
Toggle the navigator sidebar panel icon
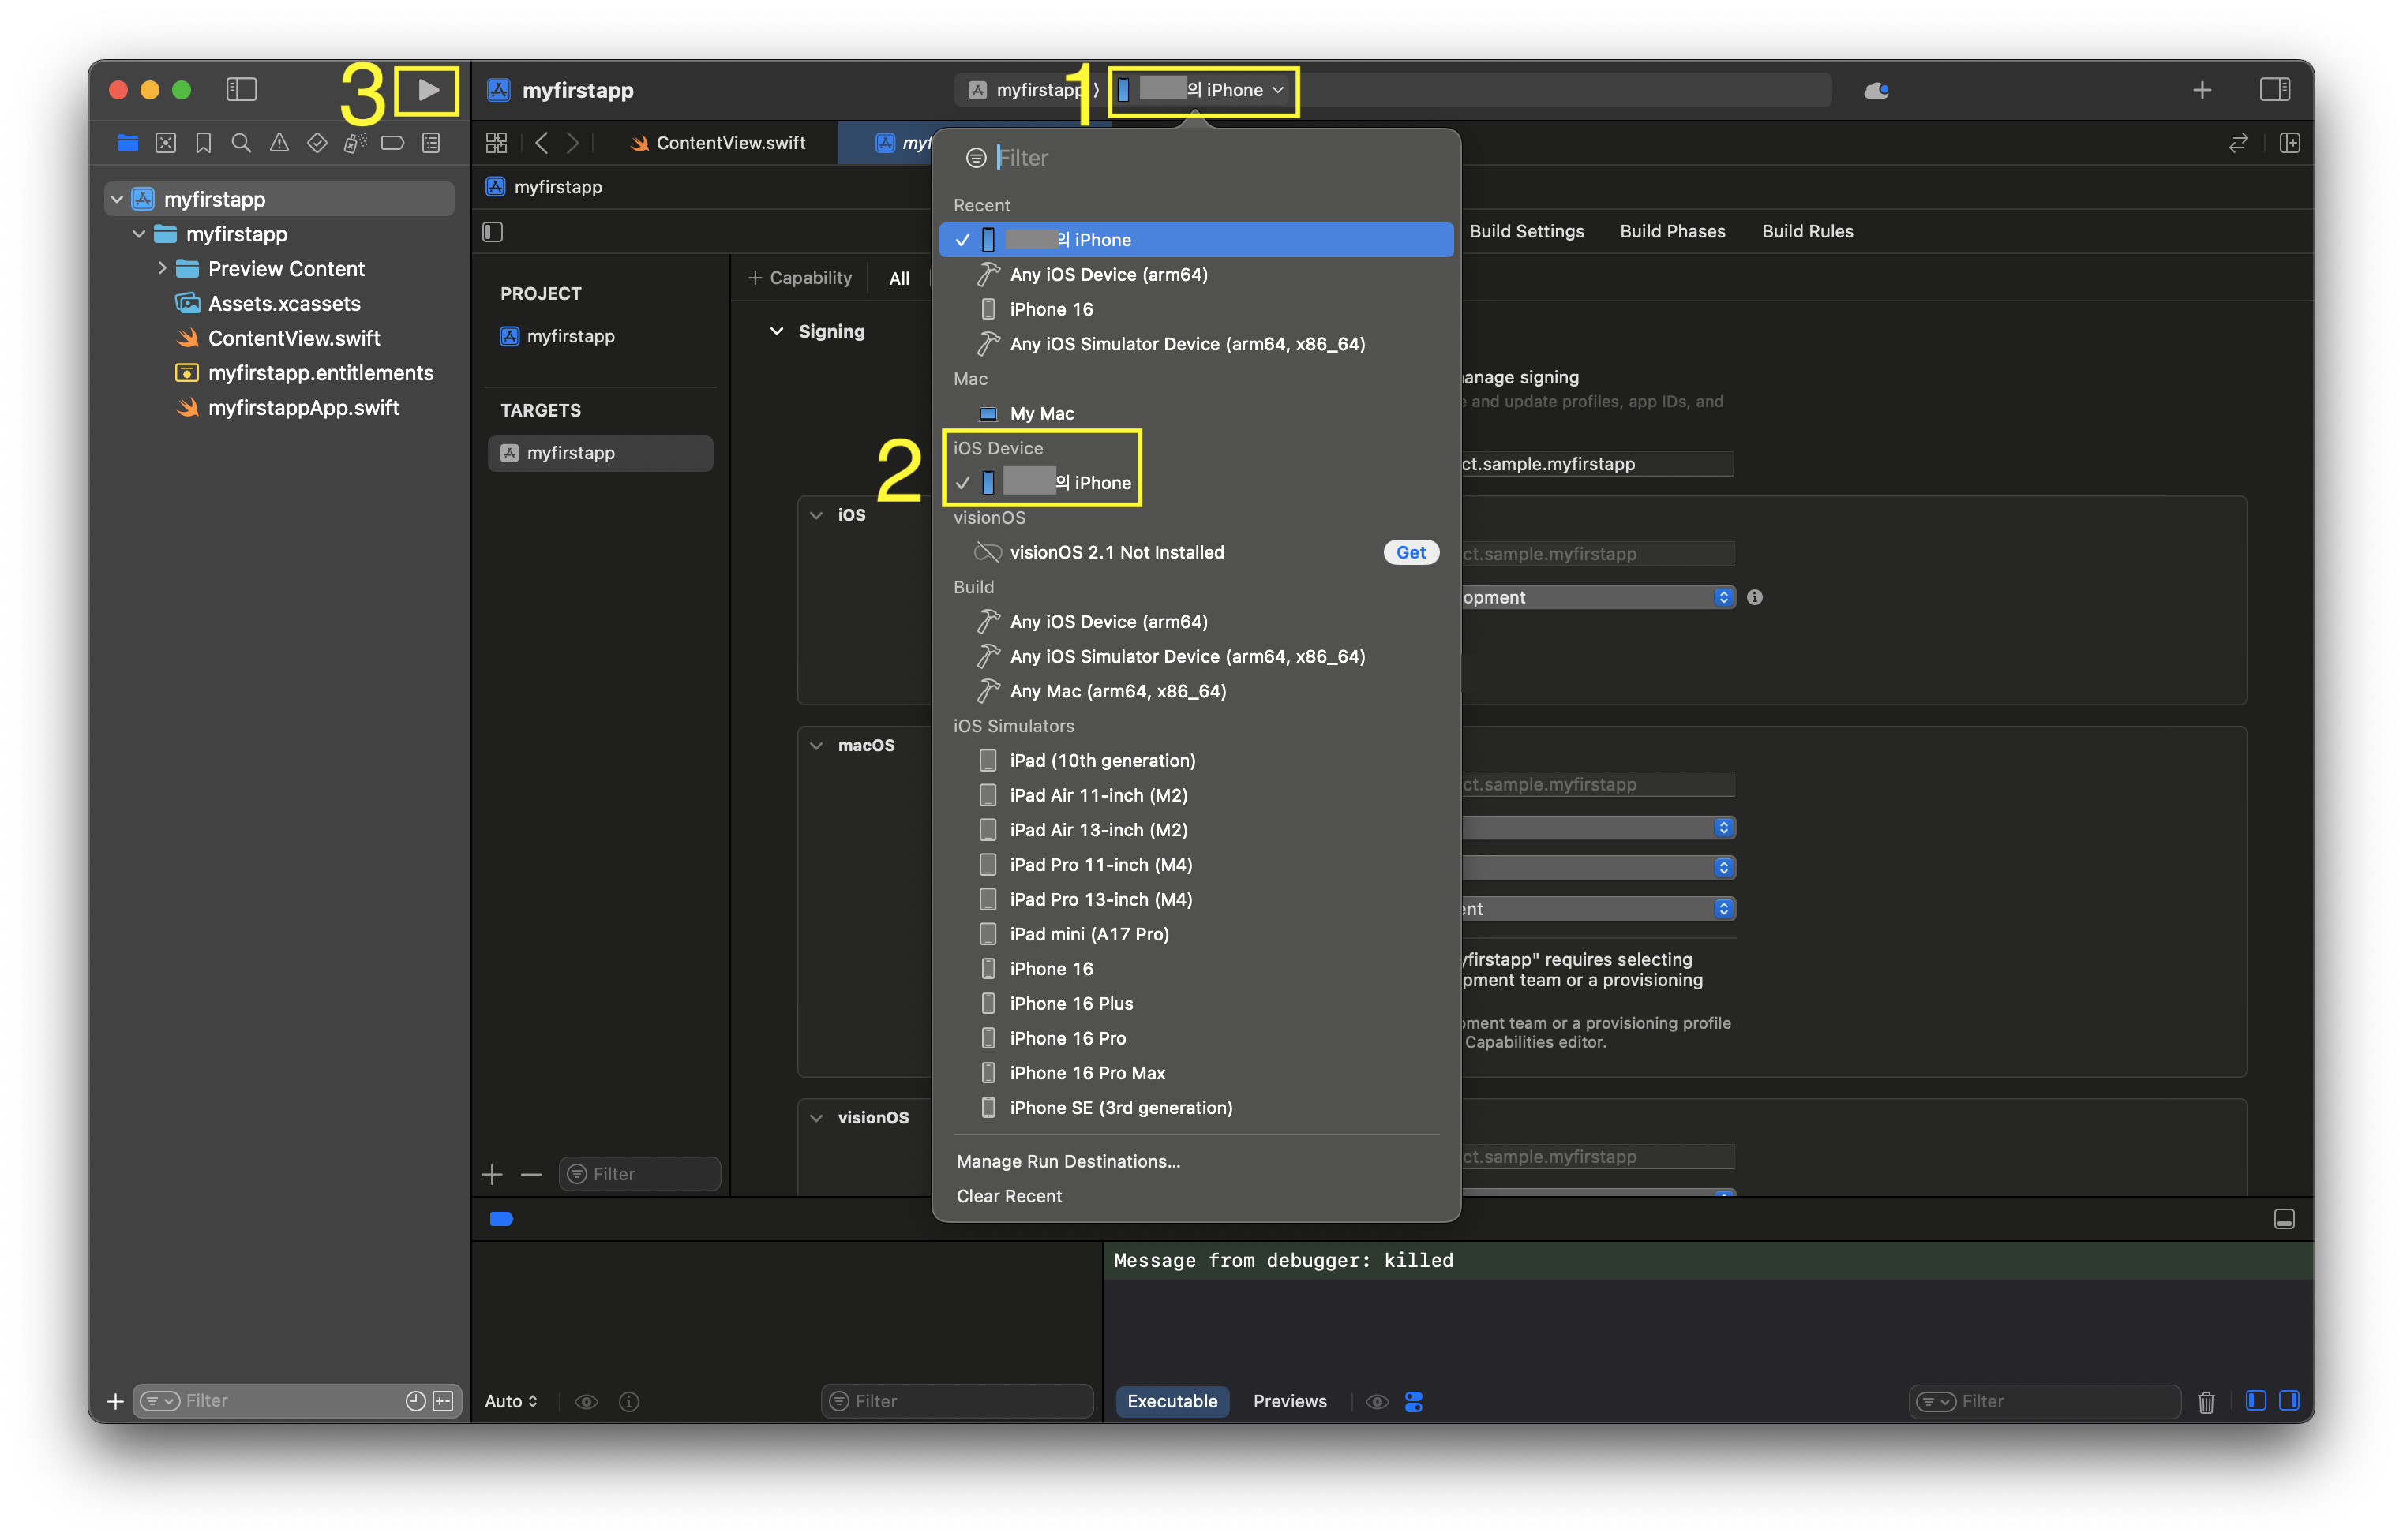point(241,90)
